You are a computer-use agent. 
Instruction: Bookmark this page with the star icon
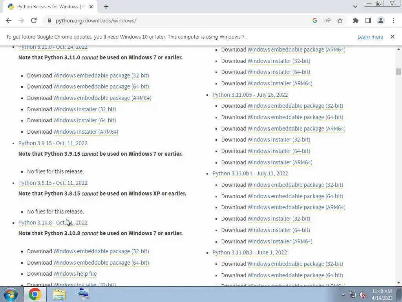(x=340, y=20)
